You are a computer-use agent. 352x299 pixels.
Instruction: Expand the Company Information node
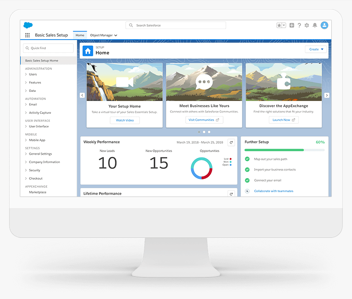point(26,162)
